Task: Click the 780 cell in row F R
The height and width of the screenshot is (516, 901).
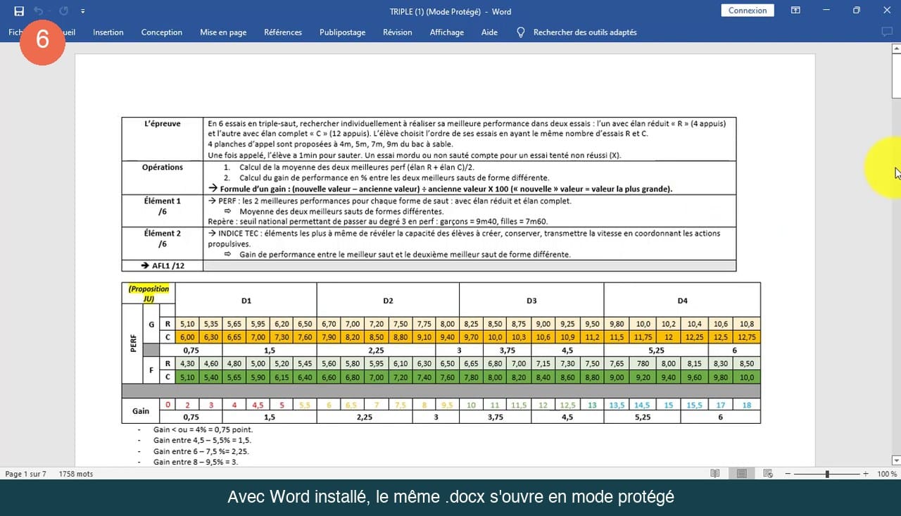Action: tap(643, 363)
